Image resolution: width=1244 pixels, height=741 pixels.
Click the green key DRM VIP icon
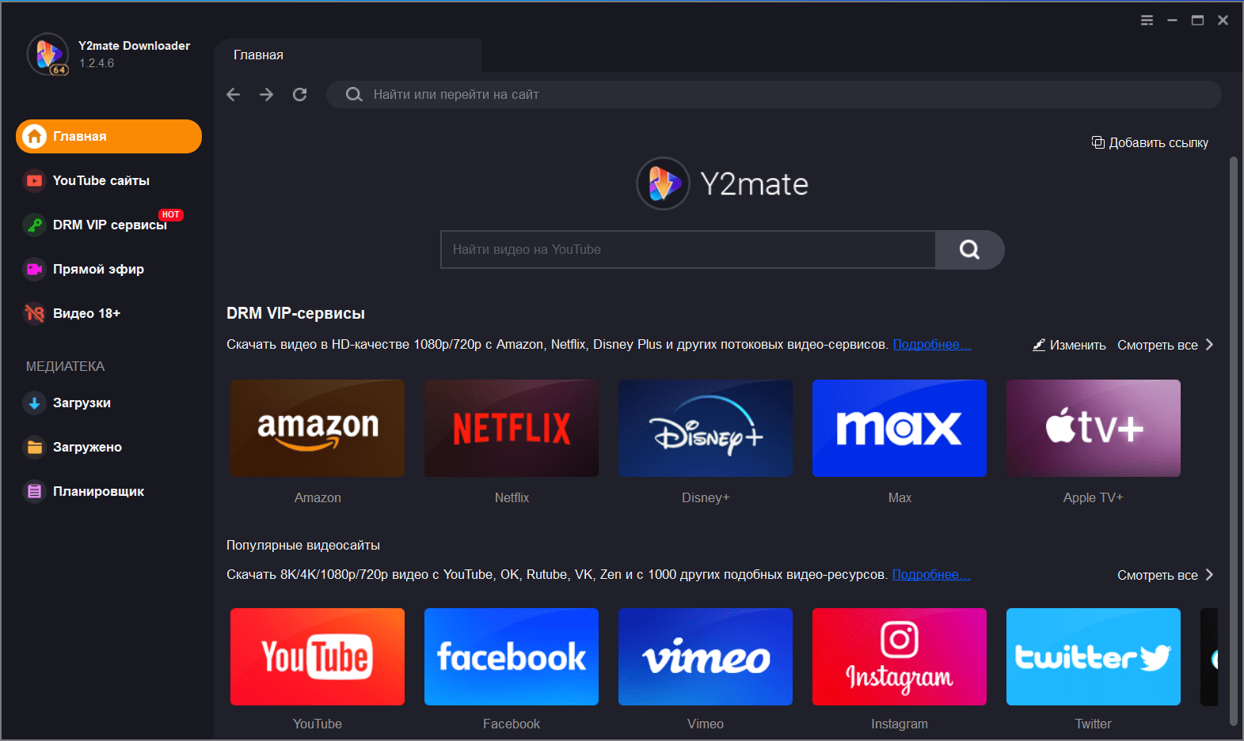[34, 225]
